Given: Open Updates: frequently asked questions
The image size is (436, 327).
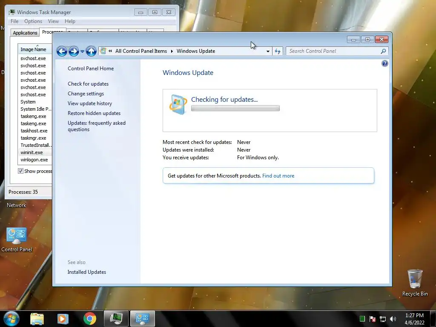Looking at the screenshot, I should (97, 126).
